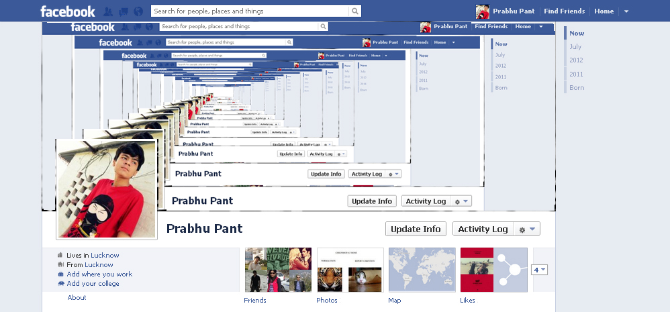Open the account menu arrow next to Home
670x312 pixels.
pos(626,11)
